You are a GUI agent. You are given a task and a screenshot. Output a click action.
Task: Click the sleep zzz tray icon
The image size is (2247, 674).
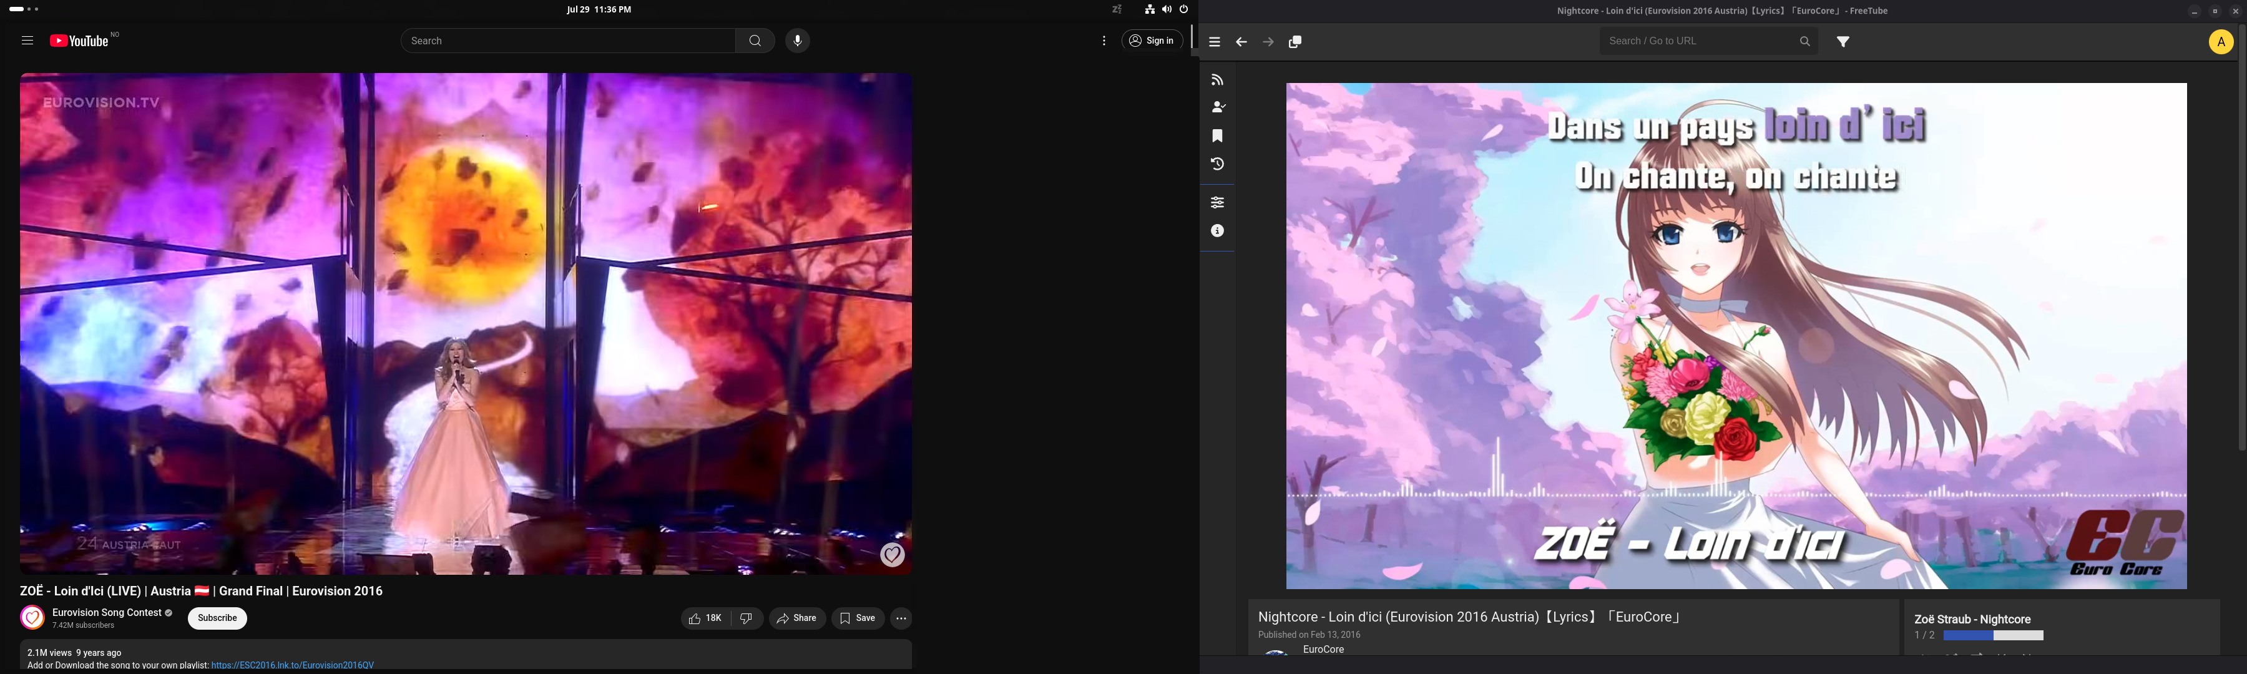click(1117, 9)
